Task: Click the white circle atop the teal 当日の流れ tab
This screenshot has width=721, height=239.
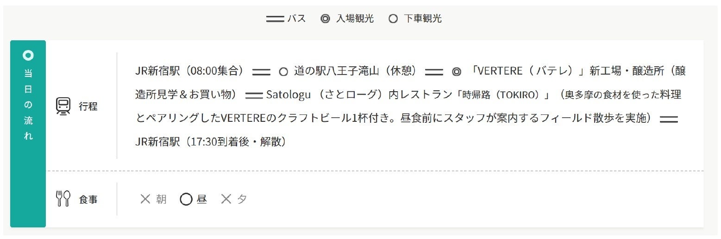Action: coord(28,56)
